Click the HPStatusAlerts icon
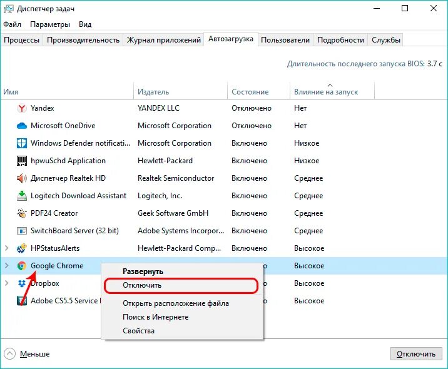448x369 pixels. pos(22,248)
